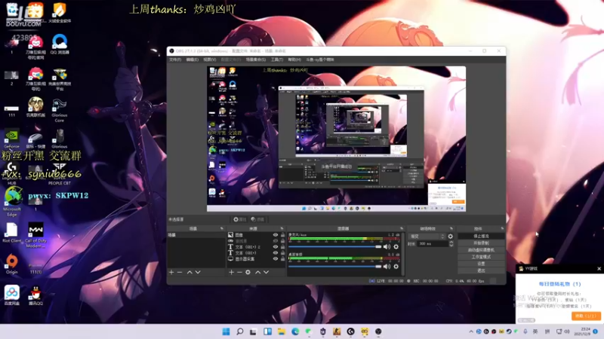Pop out the Controls dock panel
This screenshot has height=339, width=604.
click(x=502, y=228)
